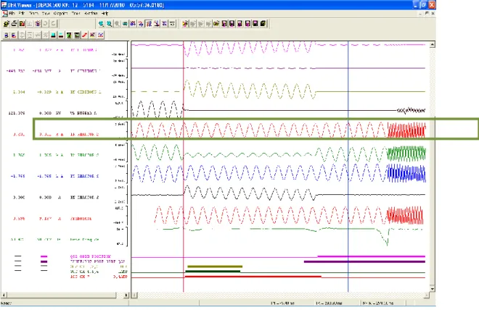The height and width of the screenshot is (310, 479).
Task: Open the Help menu at end of menu bar
Action: [x=105, y=14]
